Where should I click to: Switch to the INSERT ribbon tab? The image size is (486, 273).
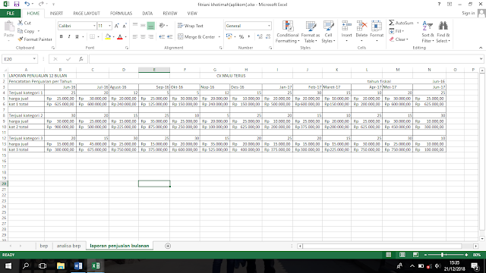click(56, 14)
